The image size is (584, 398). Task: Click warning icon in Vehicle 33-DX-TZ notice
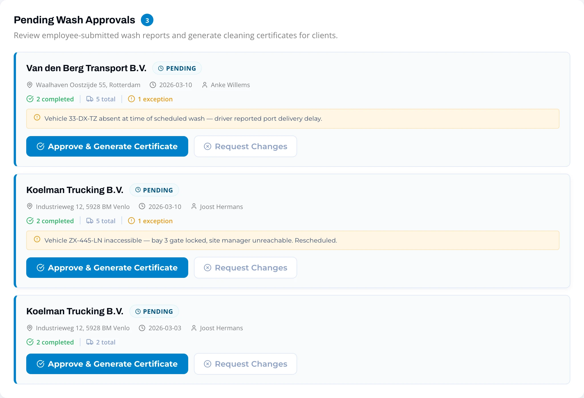coord(37,118)
